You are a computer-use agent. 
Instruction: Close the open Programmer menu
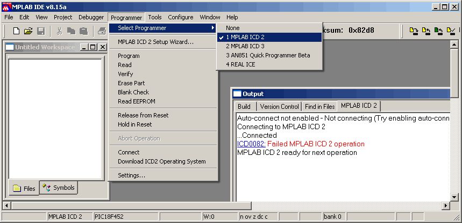pos(126,17)
